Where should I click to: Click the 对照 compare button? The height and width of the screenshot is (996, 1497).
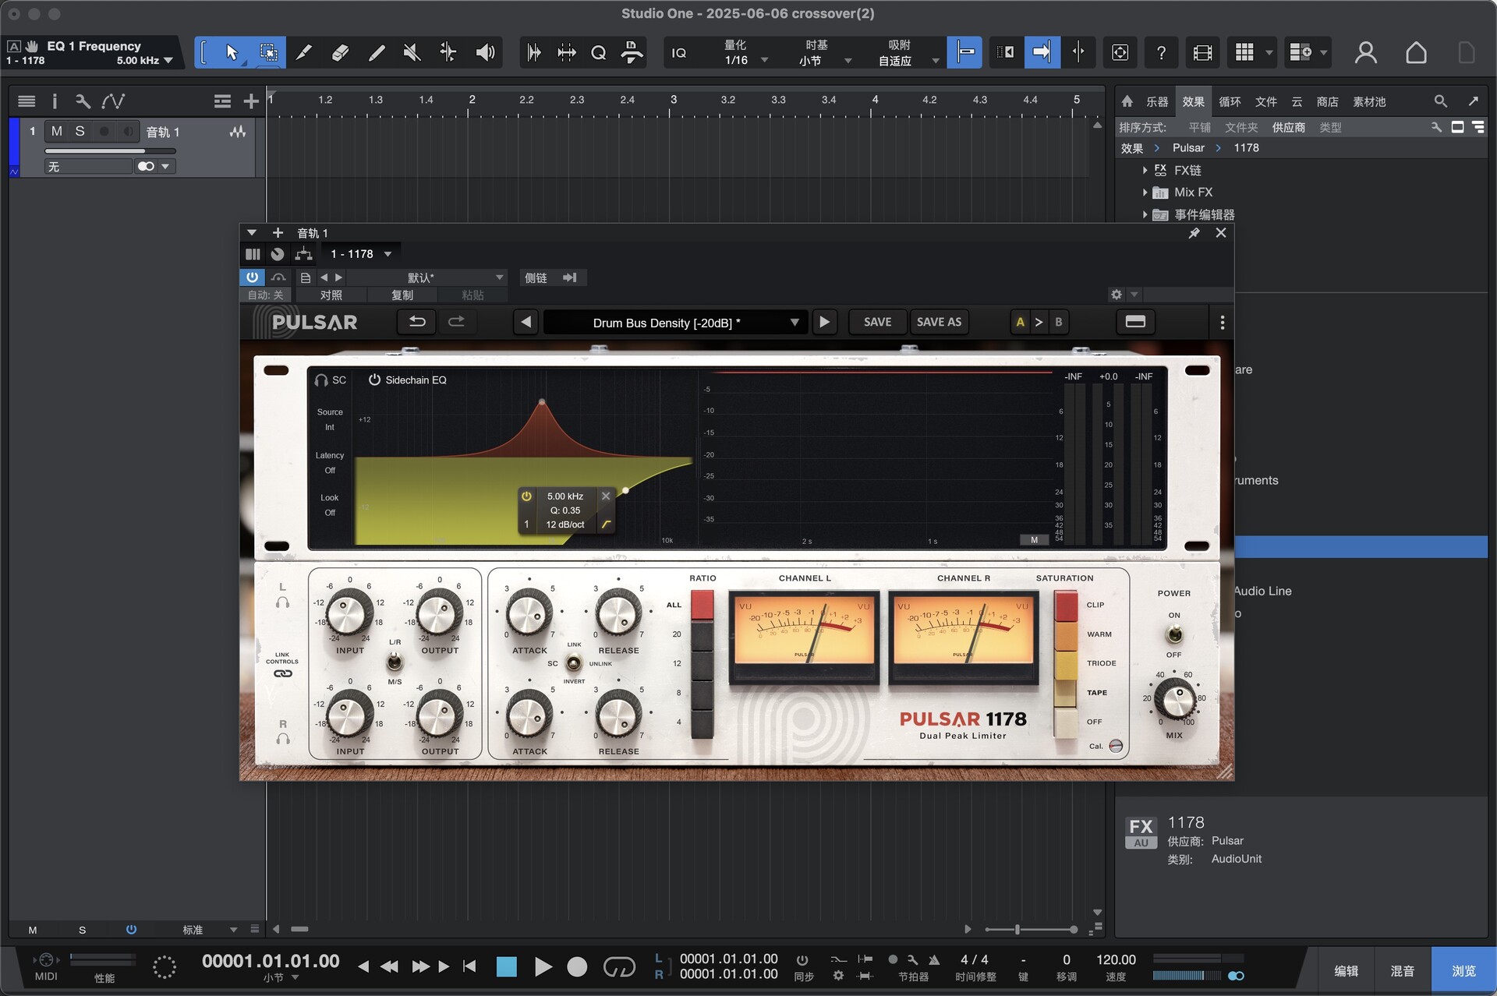[331, 295]
